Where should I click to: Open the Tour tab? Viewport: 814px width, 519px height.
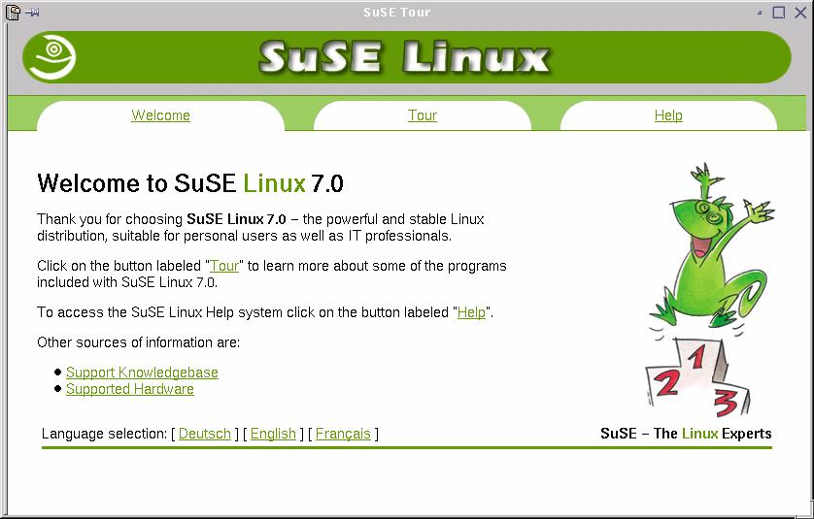(x=422, y=115)
